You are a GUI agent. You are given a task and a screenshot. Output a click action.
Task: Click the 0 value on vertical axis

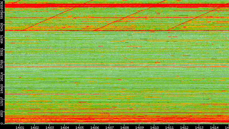click(2, 124)
